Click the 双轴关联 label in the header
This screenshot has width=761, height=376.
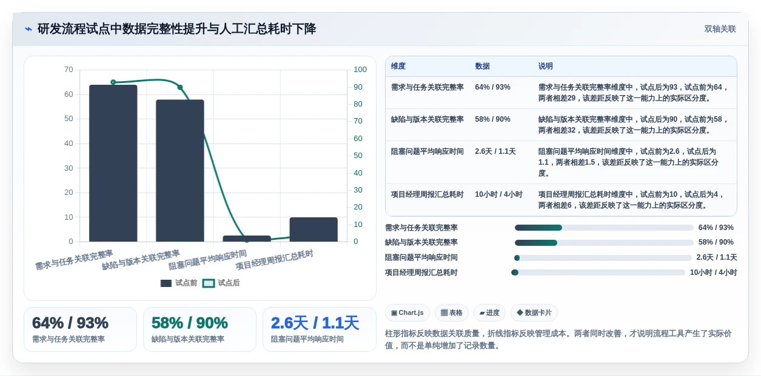click(720, 29)
